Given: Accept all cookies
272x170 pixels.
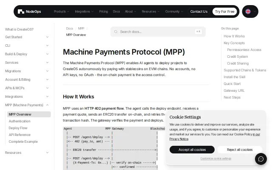Looking at the screenshot, I should [x=192, y=150].
